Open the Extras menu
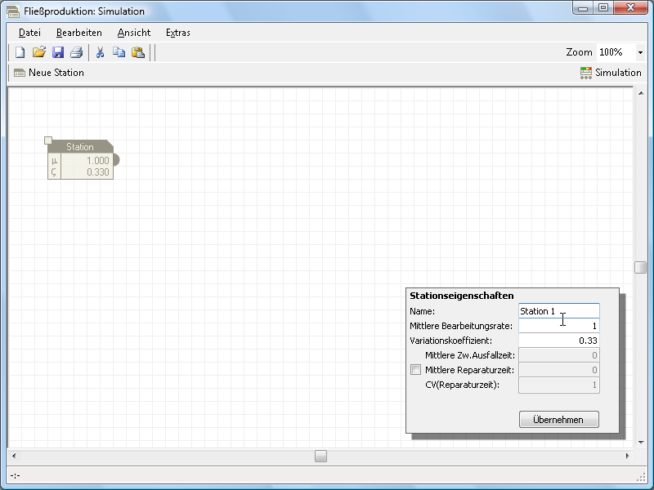Viewport: 654px width, 490px height. click(x=178, y=33)
